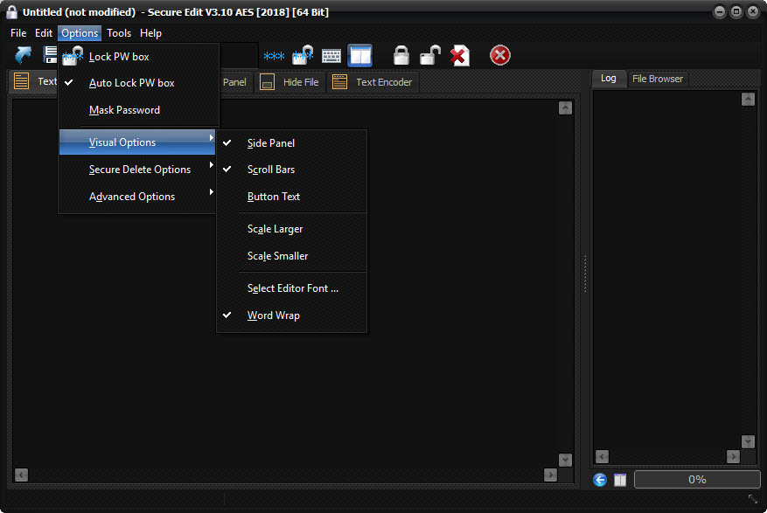Open the virtual keyboard icon
Screen dimensions: 767x513
coord(331,56)
